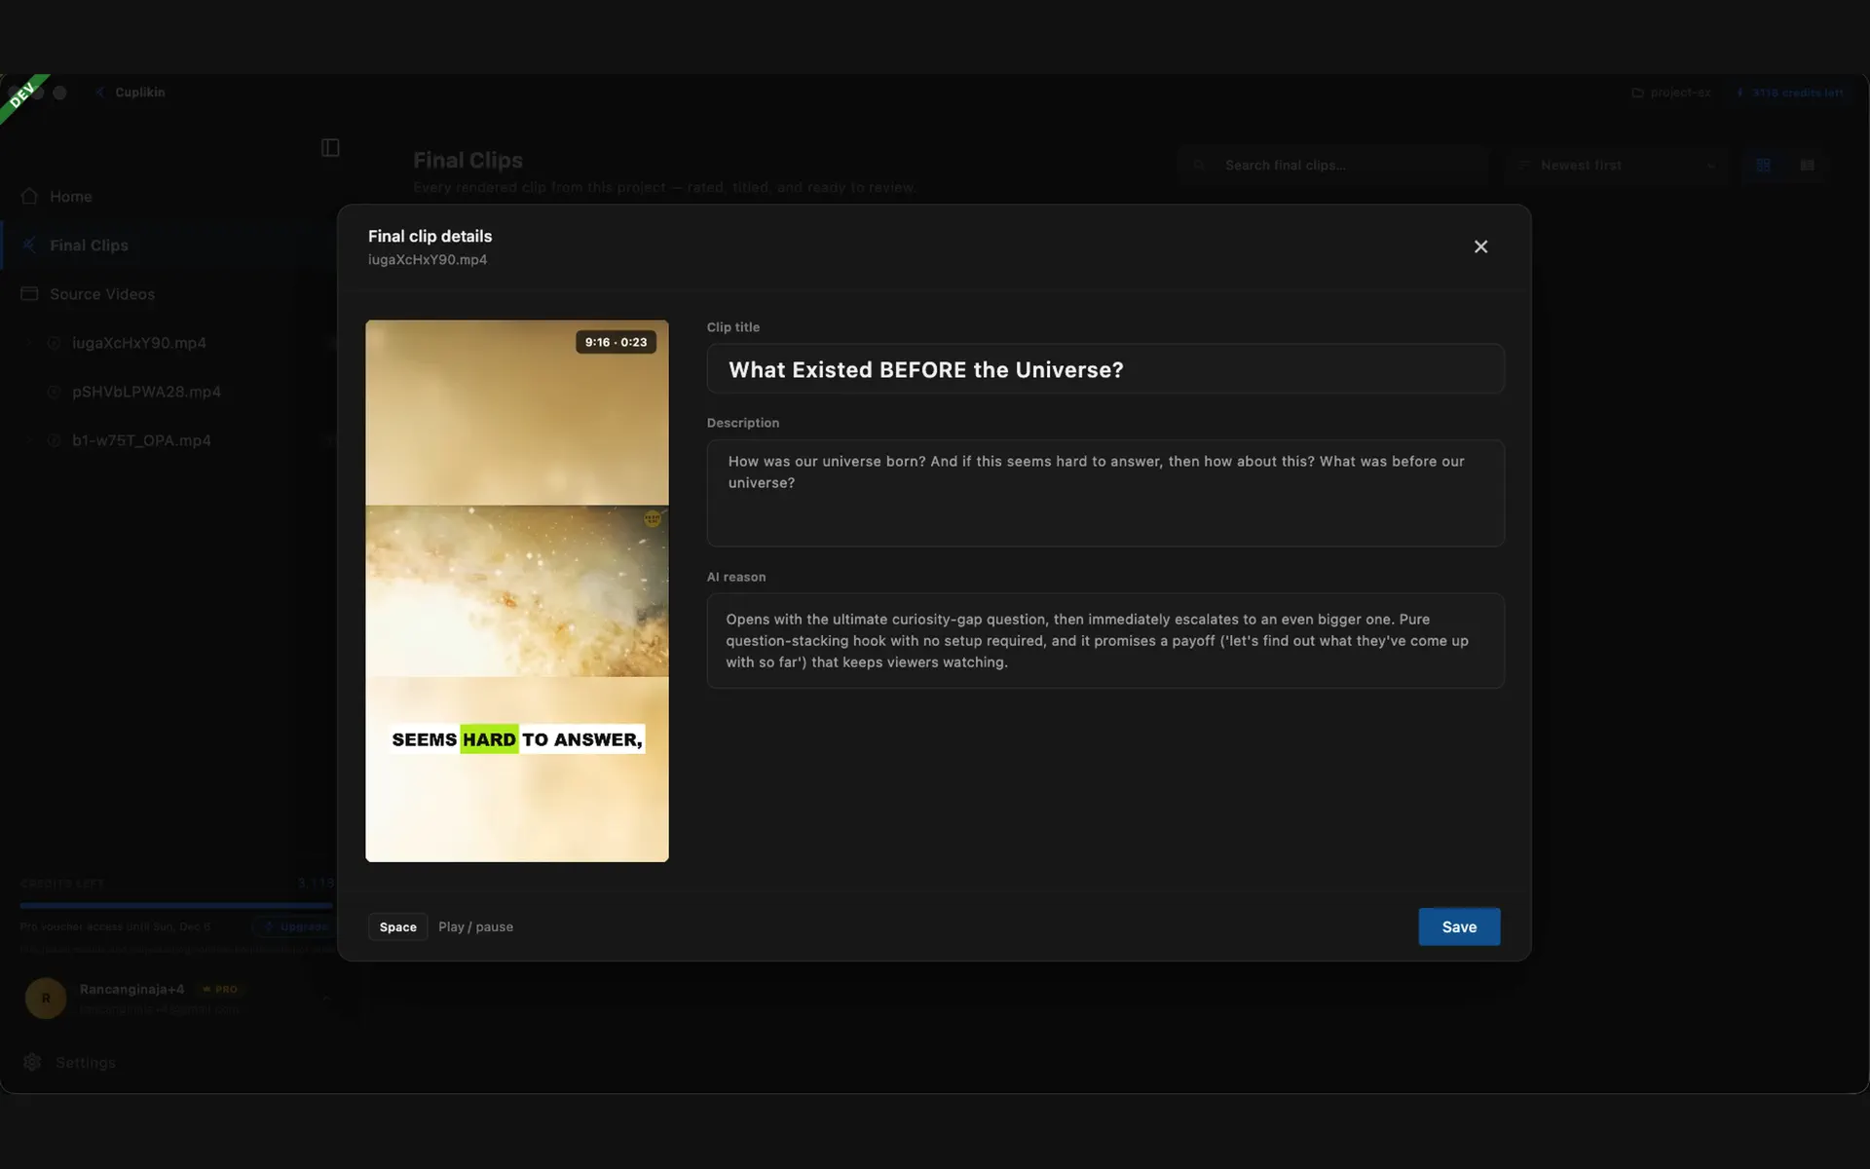Screen dimensions: 1870x1169
Task: Expand the Rancanginaja+4 account menu chevron
Action: [325, 999]
